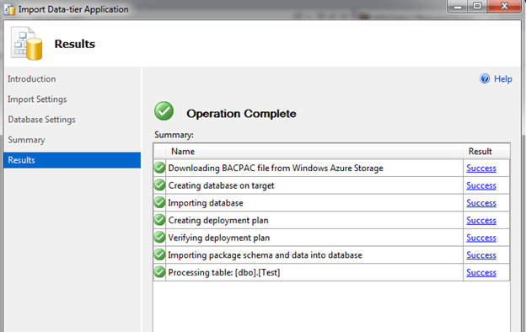
Task: Click checkmark icon beside Importing database row
Action: point(159,202)
